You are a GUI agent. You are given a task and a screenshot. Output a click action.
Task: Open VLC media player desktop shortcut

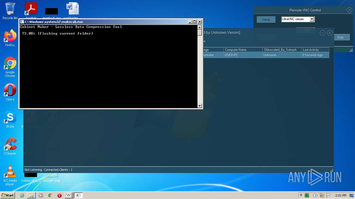pyautogui.click(x=10, y=175)
